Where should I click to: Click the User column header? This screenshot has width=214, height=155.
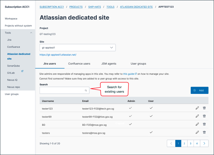(151, 101)
